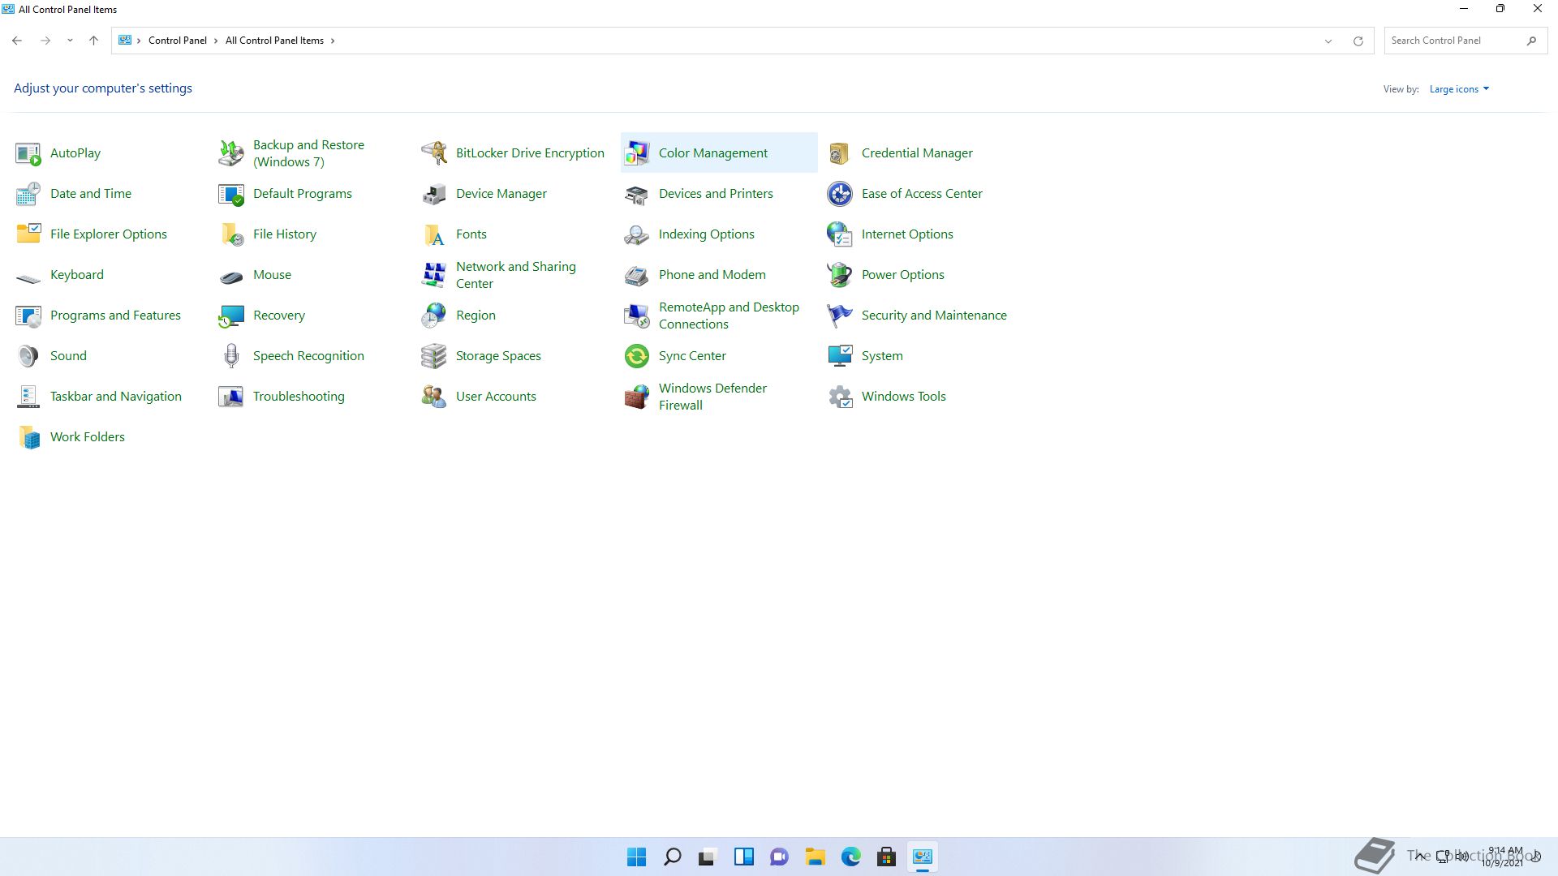Viewport: 1558px width, 876px height.
Task: Open the Default Programs icon
Action: click(231, 194)
